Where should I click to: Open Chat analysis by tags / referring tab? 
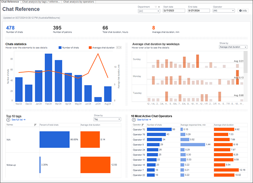click(41, 2)
